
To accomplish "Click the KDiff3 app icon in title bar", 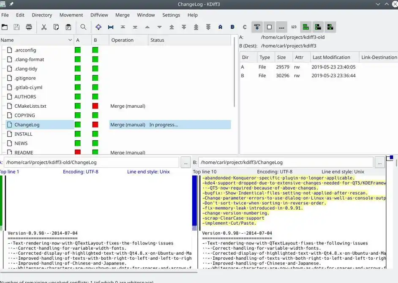I will coord(3,4).
